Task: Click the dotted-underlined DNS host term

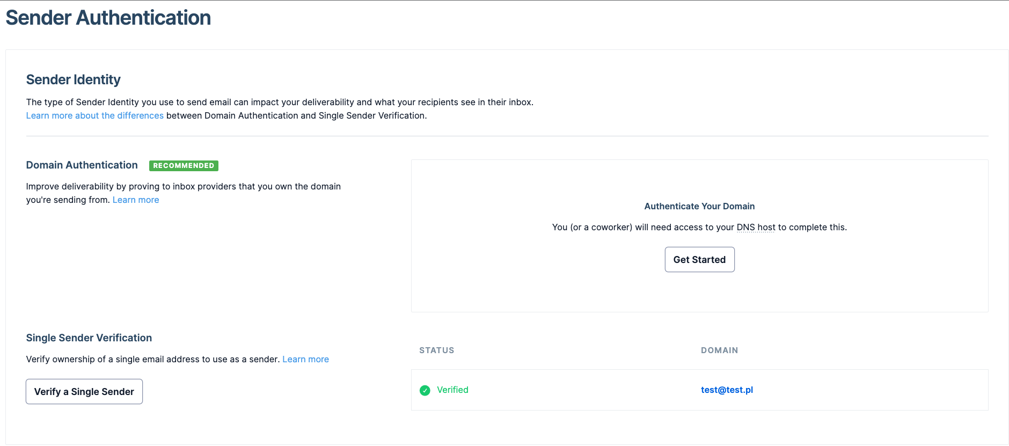Action: coord(756,227)
